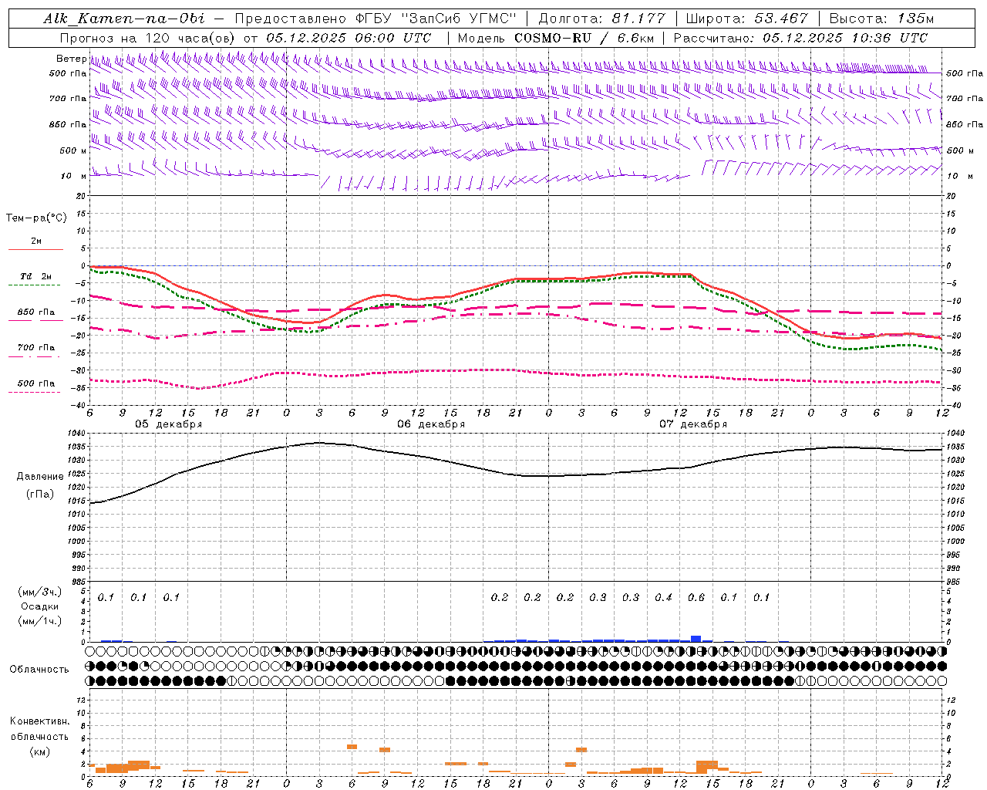Screen dimensions: 987x790
Task: Click the tallest blue precipitation bar
Action: pyautogui.click(x=696, y=639)
